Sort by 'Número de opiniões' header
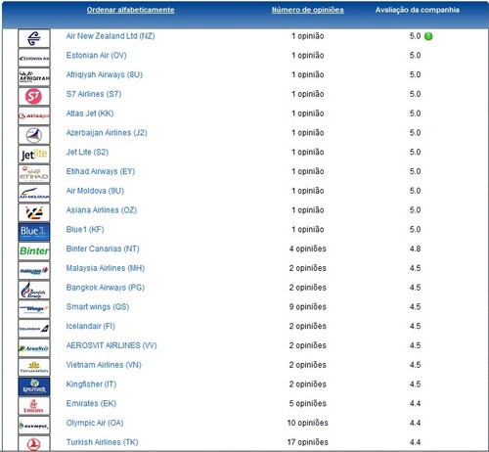489x452 pixels. tap(308, 10)
